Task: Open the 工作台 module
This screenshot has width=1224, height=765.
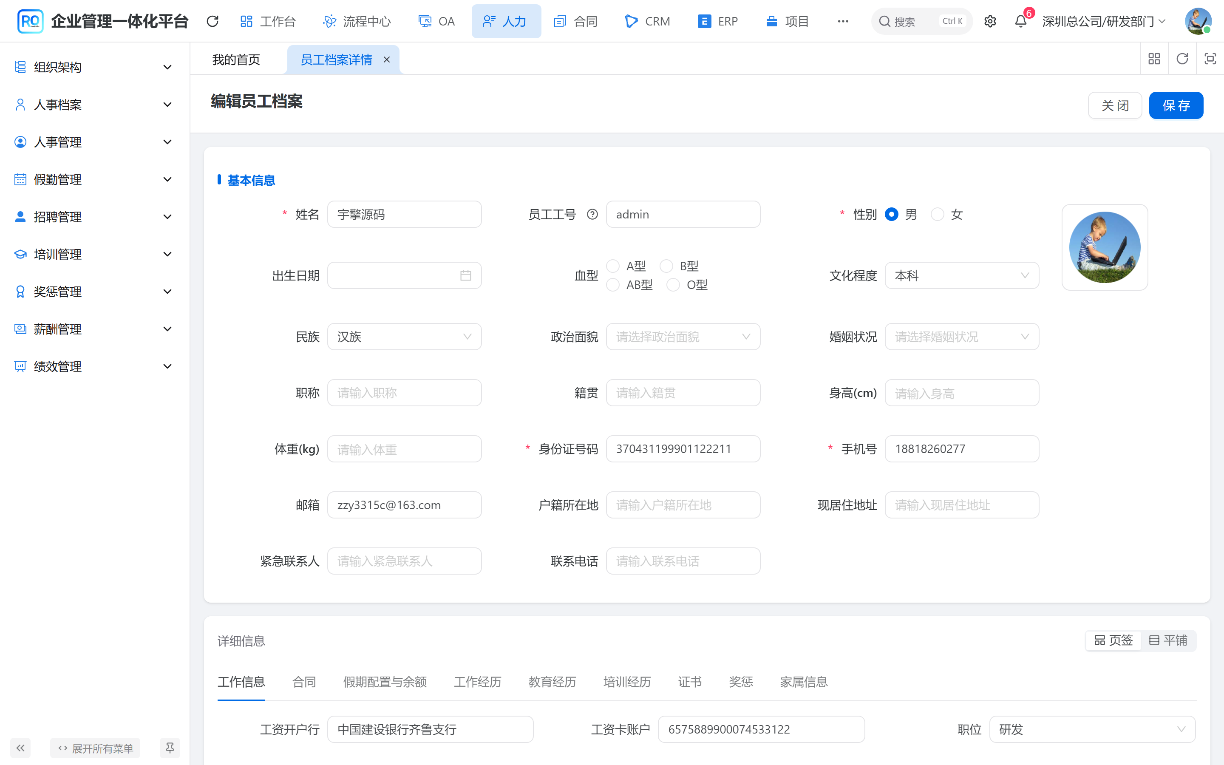Action: [268, 21]
